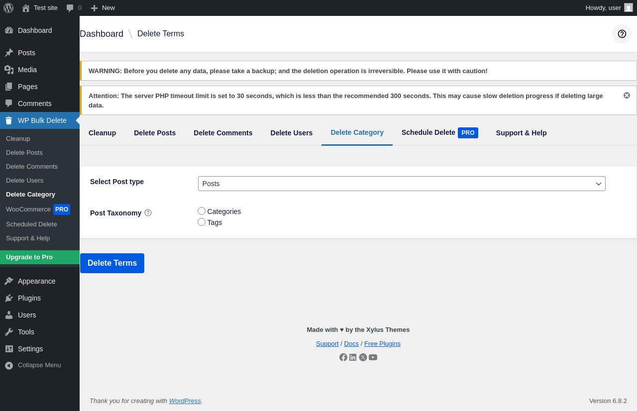
Task: Switch to the Delete Comments tab
Action: tap(223, 133)
